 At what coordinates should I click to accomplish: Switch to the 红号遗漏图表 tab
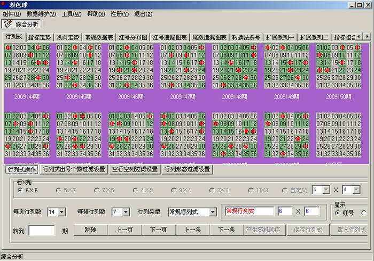pyautogui.click(x=170, y=37)
